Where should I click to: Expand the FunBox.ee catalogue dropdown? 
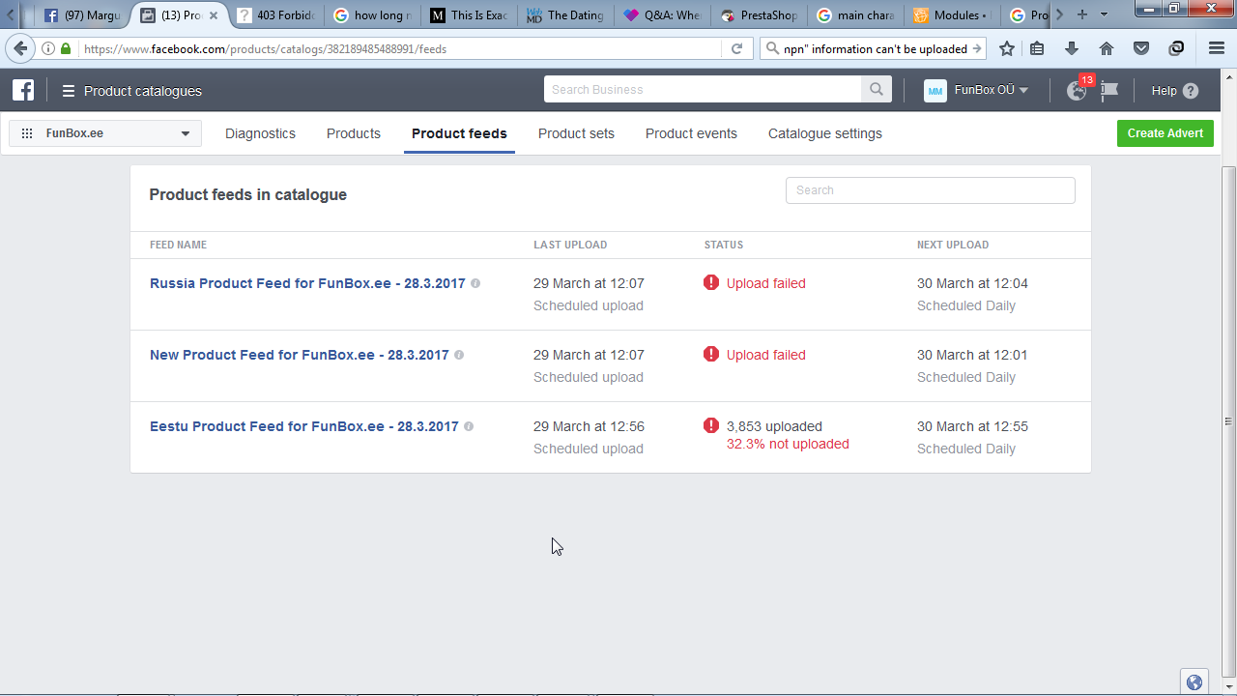coord(105,133)
